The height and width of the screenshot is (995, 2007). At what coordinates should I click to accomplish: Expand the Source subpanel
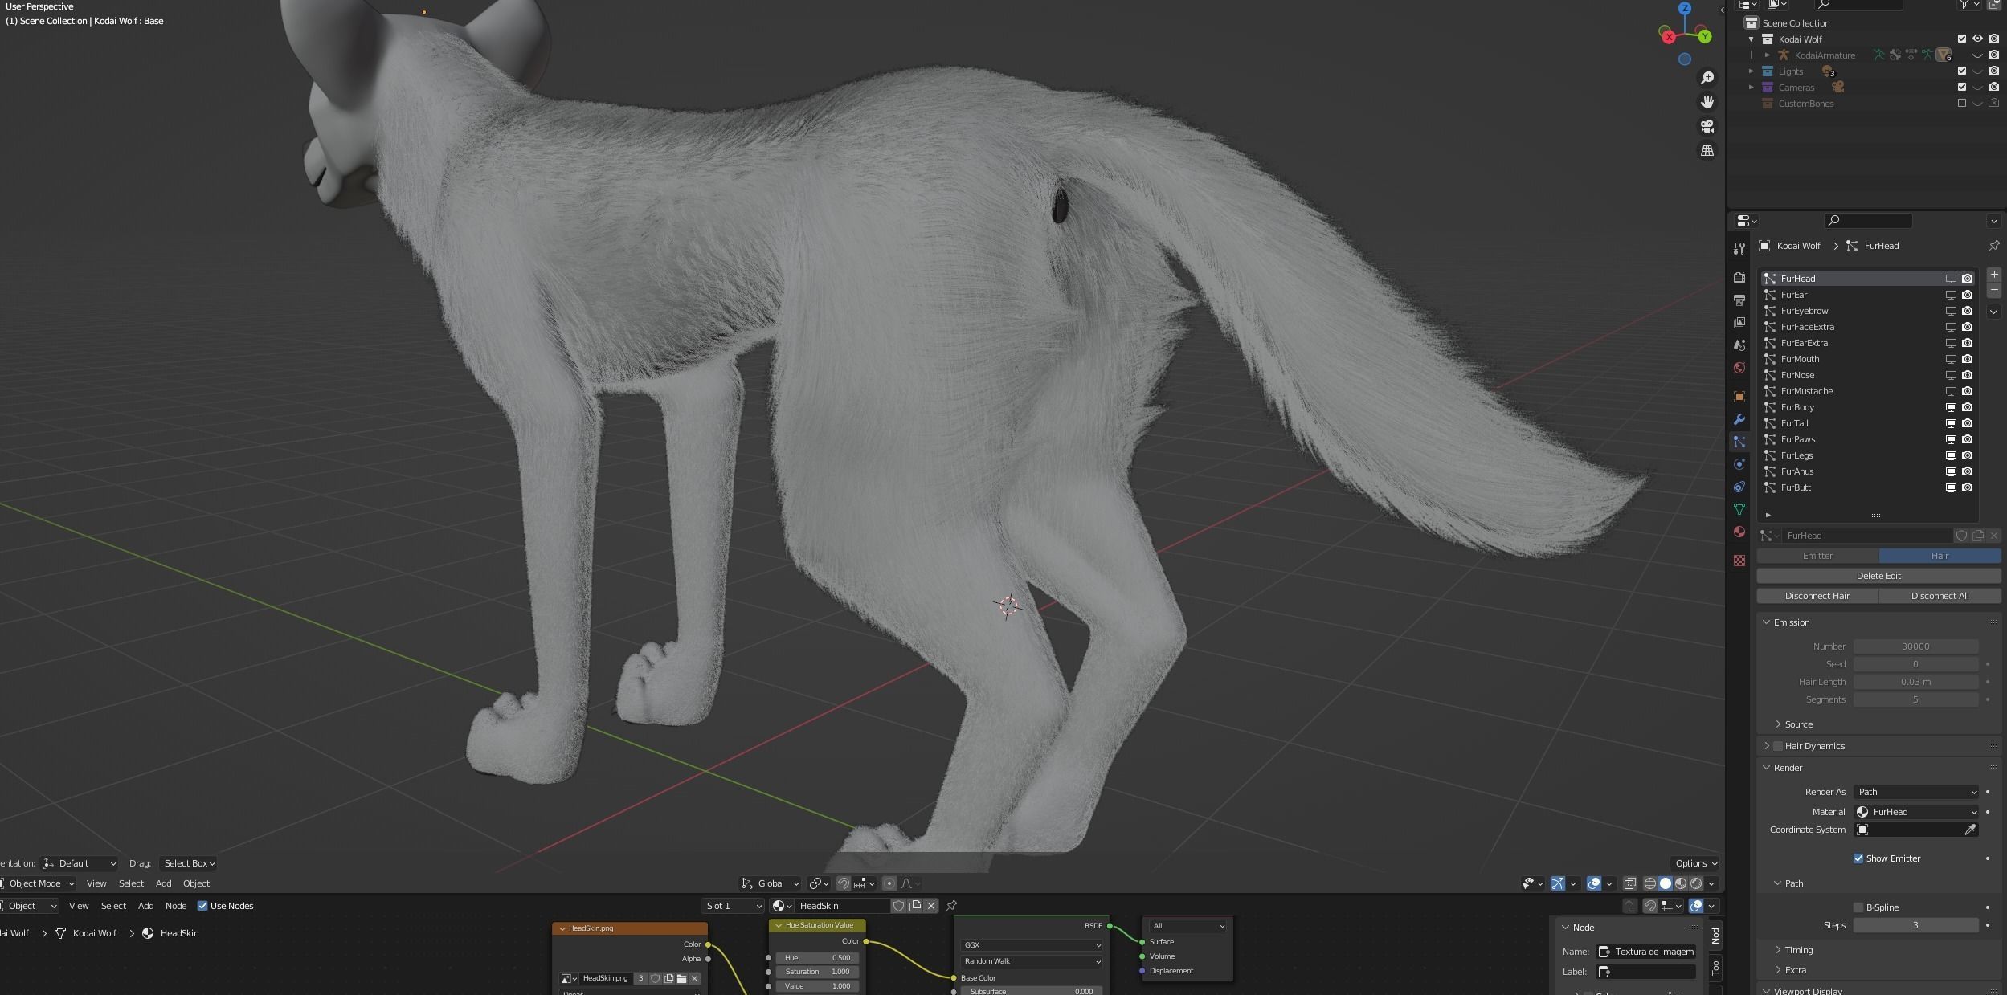point(1778,724)
